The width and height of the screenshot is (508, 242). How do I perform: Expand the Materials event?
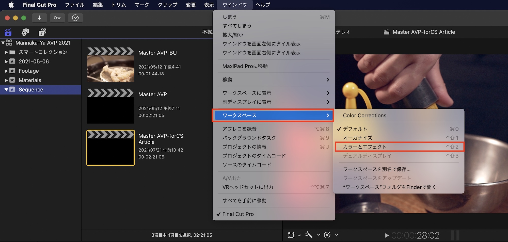(x=6, y=80)
